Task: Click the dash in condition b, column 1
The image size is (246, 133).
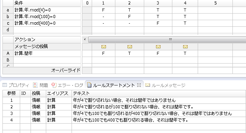Action: pos(104,17)
